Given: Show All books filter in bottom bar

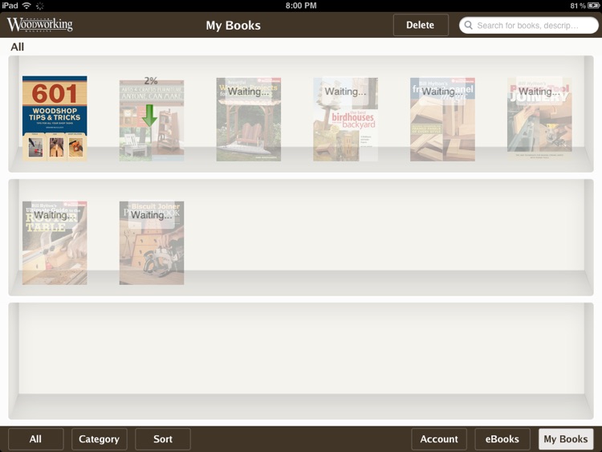Looking at the screenshot, I should coord(35,439).
